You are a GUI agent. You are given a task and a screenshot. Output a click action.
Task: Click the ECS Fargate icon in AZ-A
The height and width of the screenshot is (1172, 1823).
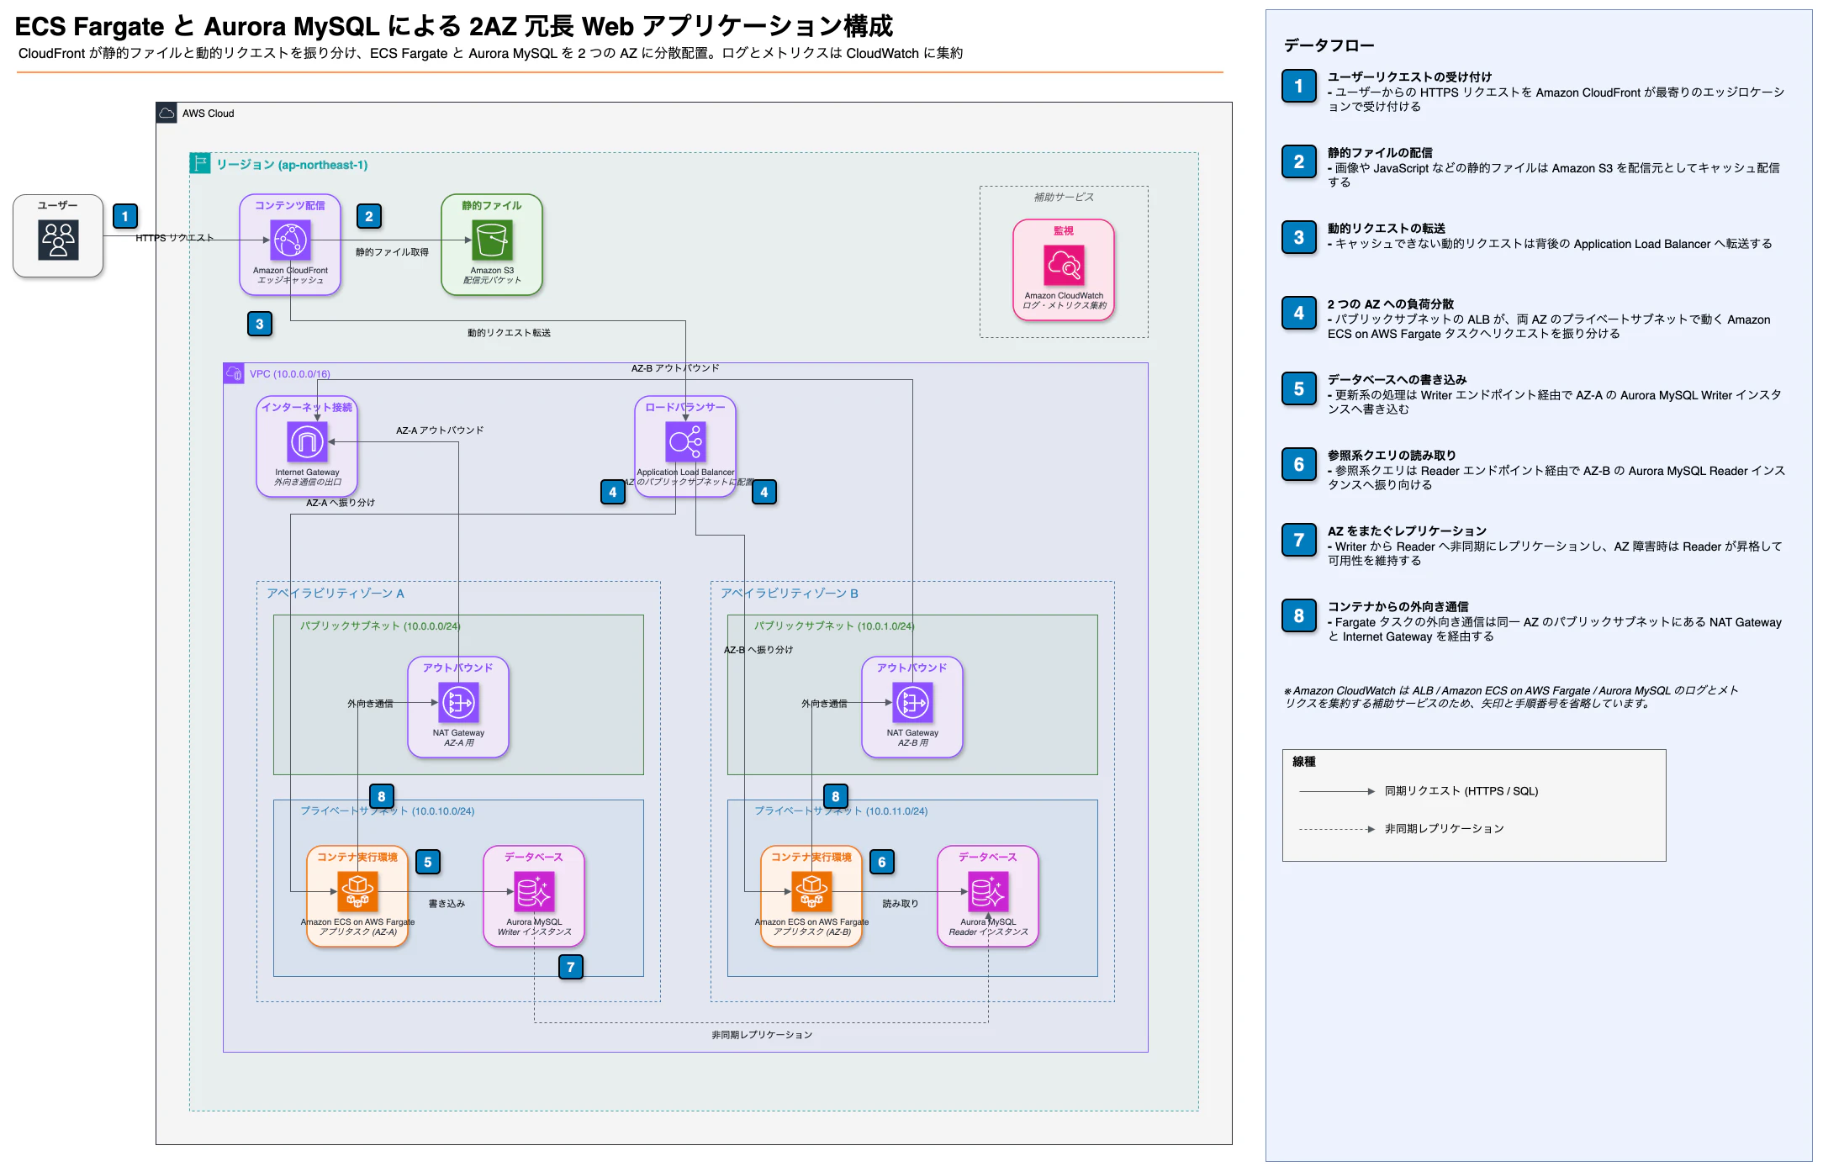tap(357, 891)
